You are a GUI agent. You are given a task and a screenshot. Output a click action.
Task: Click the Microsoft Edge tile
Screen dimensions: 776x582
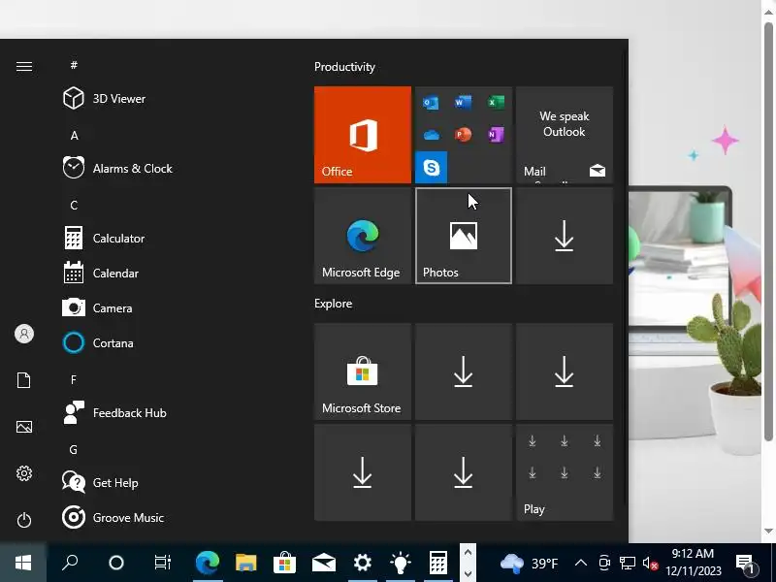tap(362, 236)
